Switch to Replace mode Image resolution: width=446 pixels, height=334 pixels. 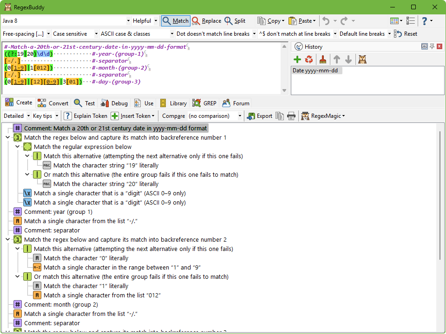pos(206,21)
